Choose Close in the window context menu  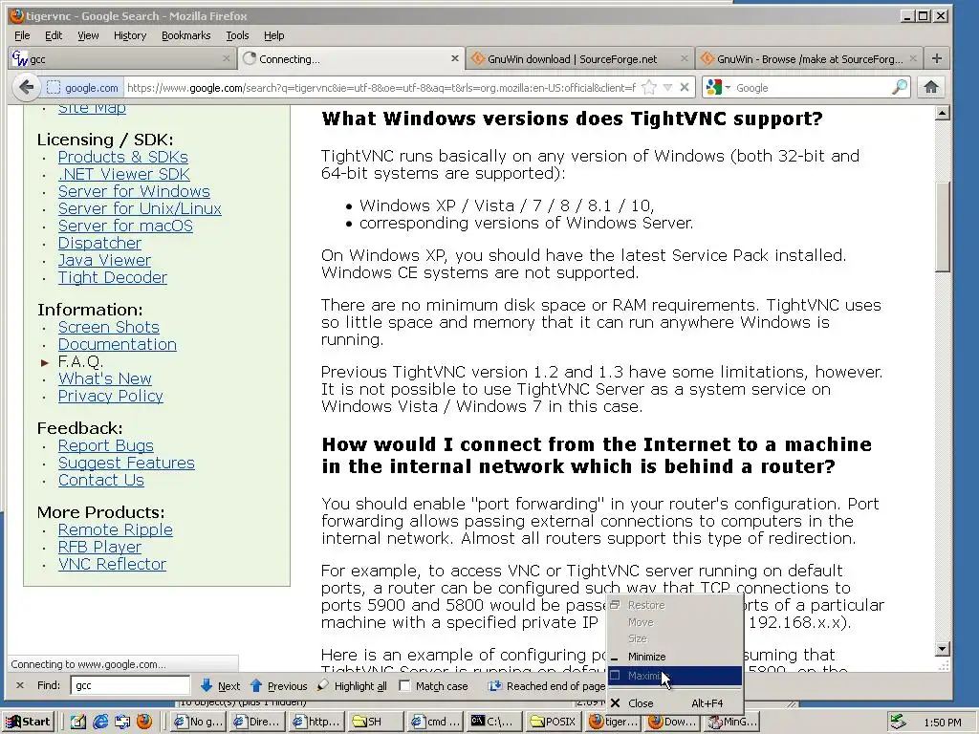[x=675, y=702]
